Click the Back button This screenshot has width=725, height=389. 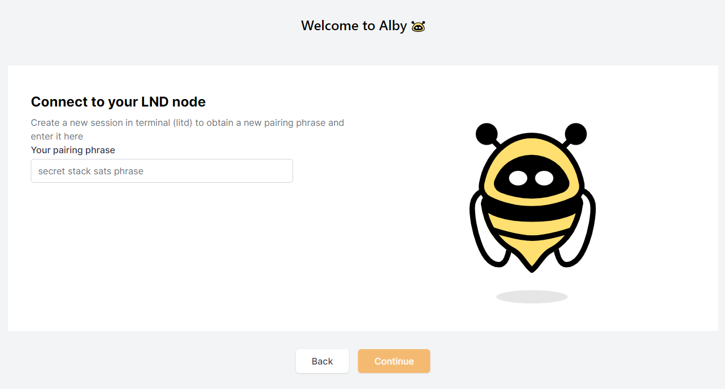[322, 361]
